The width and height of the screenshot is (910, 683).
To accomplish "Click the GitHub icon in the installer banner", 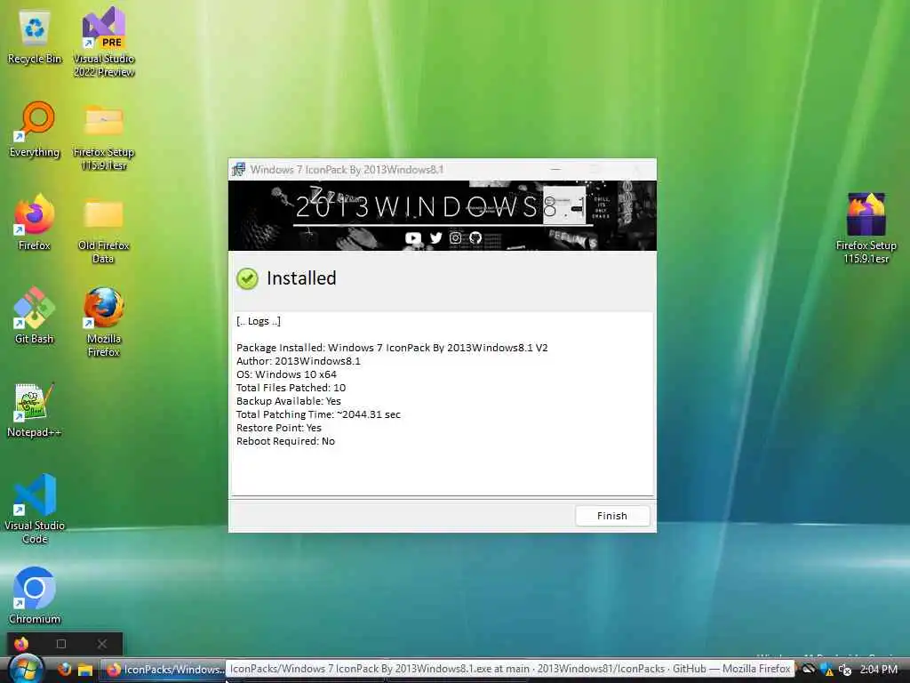I will coord(475,237).
